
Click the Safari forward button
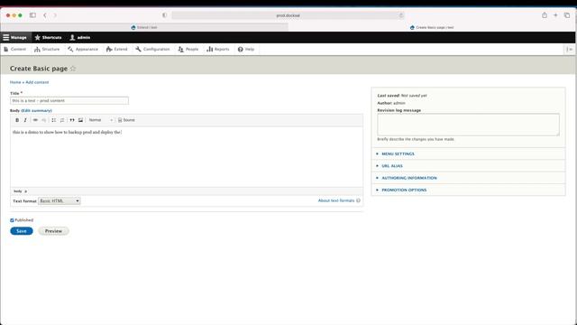55,15
